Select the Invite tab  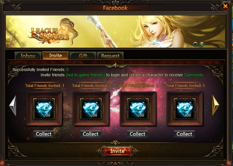coord(55,56)
